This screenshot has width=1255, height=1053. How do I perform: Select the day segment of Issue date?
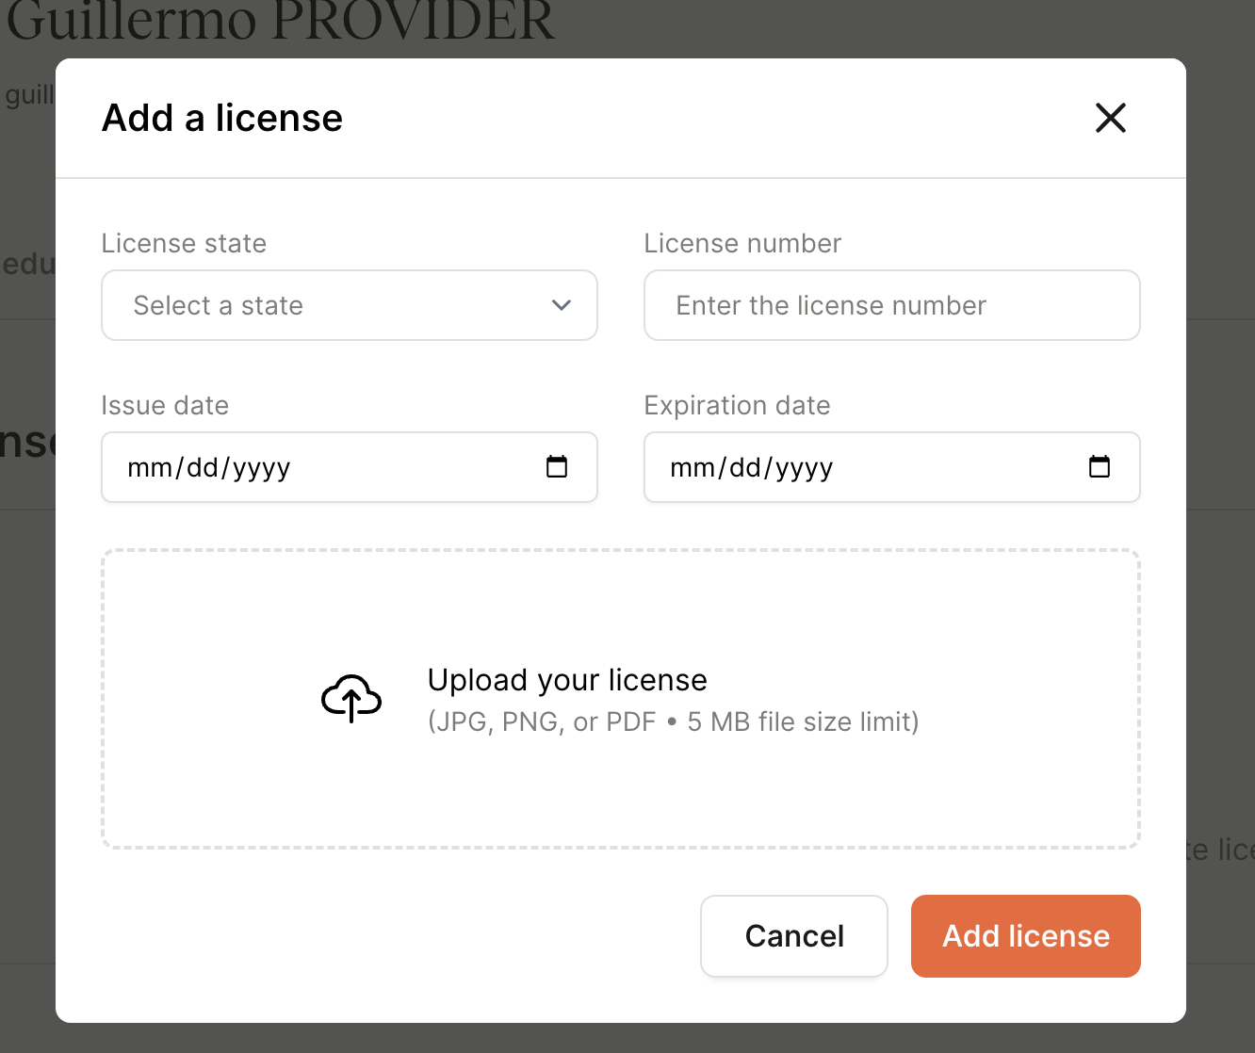pos(203,468)
